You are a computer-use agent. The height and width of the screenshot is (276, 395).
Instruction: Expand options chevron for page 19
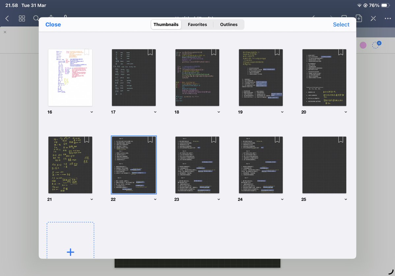282,112
